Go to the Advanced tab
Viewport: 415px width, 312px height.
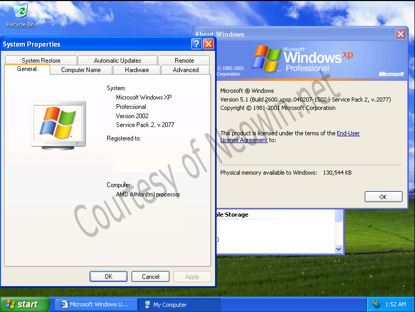pos(186,70)
